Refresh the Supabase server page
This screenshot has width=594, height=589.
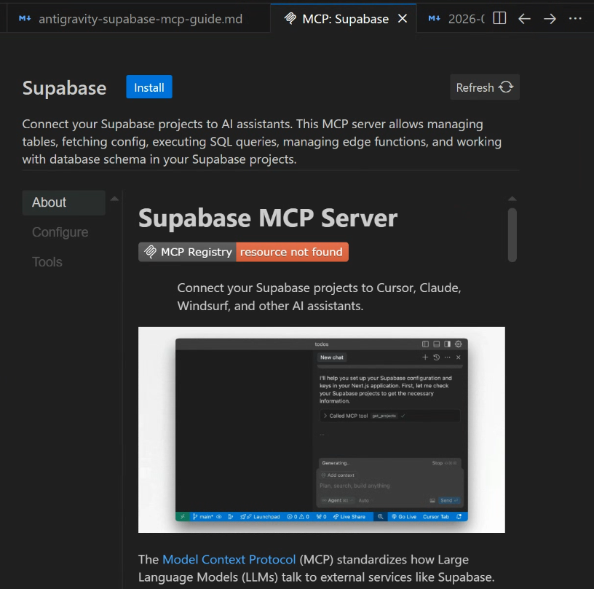click(x=485, y=87)
